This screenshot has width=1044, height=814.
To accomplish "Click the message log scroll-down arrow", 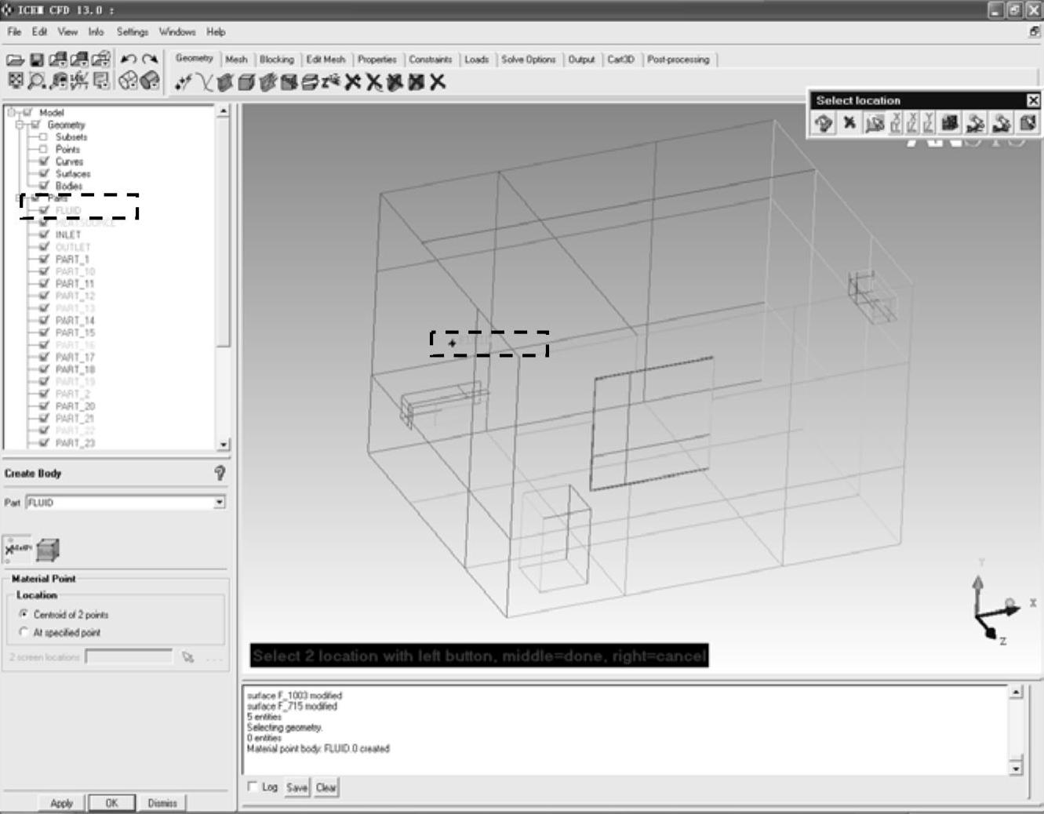I will (1016, 769).
